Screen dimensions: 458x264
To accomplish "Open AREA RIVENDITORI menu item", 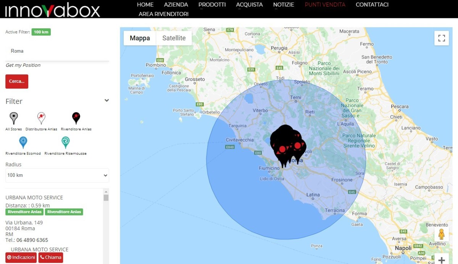I will 163,14.
